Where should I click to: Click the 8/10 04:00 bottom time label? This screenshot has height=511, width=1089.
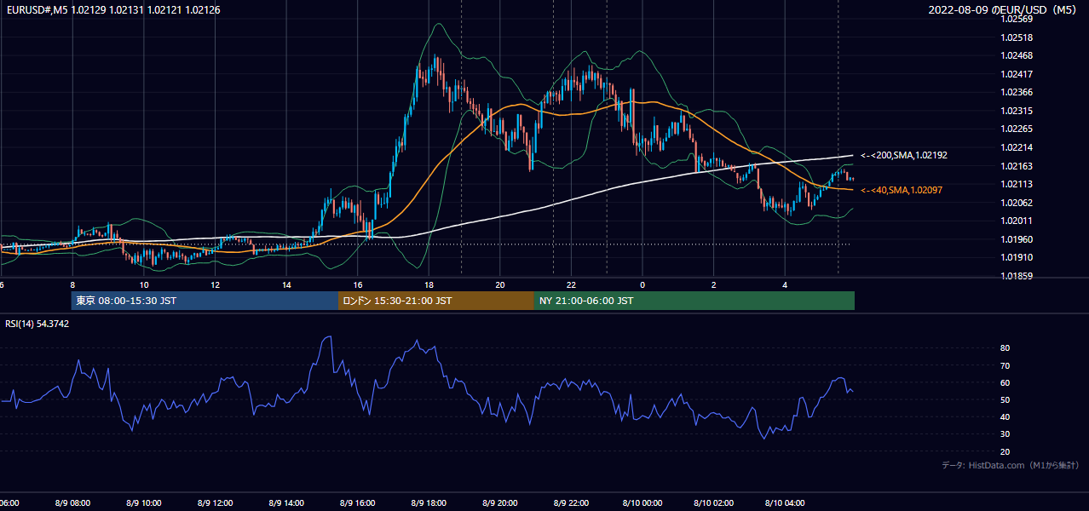click(x=786, y=503)
